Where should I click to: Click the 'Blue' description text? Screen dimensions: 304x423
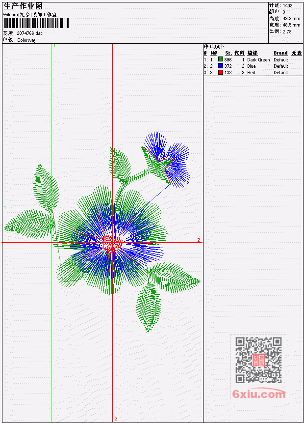pos(251,66)
